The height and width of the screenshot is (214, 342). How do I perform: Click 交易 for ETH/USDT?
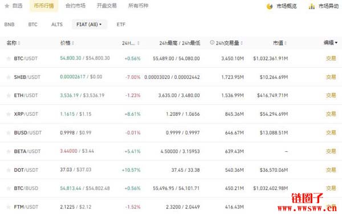tap(331, 95)
